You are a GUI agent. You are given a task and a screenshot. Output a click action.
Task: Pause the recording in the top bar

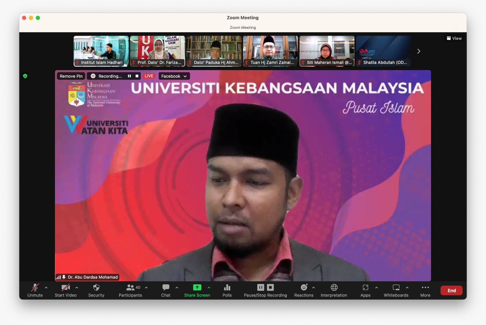point(129,76)
